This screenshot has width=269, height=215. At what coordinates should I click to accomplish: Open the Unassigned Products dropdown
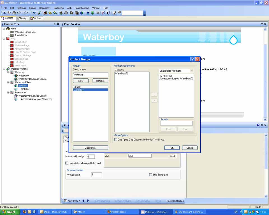(192, 71)
